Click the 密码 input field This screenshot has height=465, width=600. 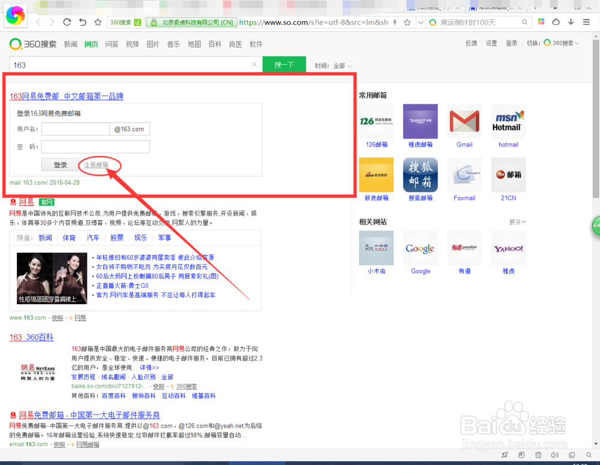click(x=95, y=146)
